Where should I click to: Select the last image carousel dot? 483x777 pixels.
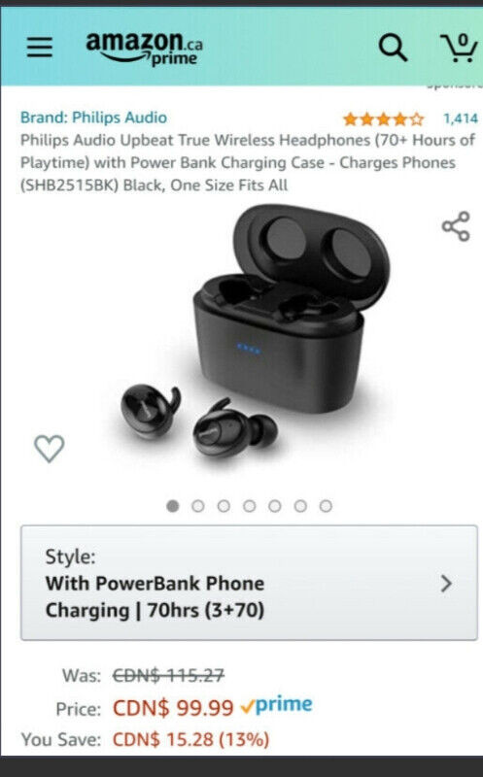tap(326, 506)
